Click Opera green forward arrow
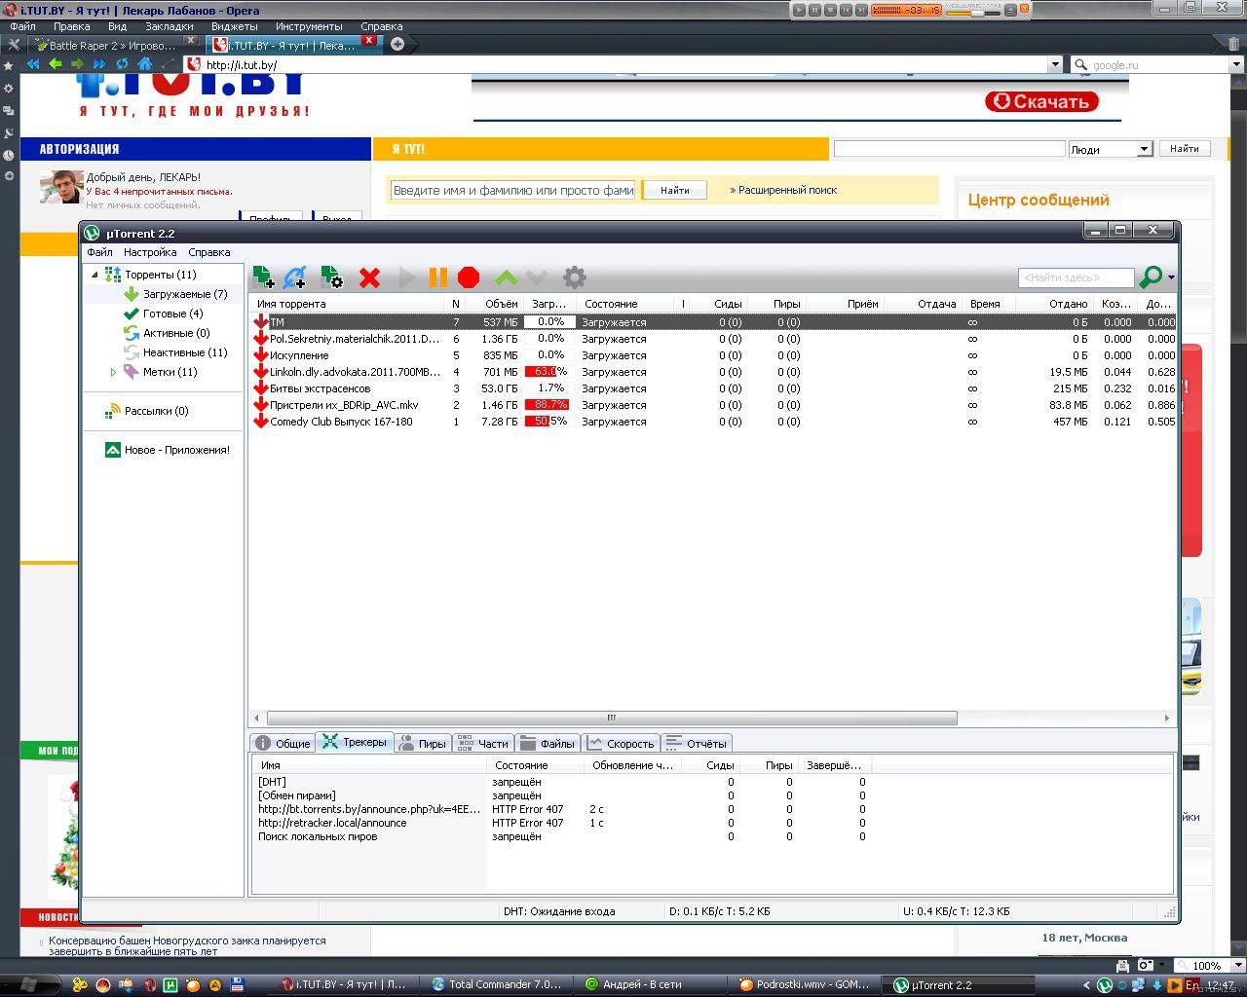 click(77, 64)
